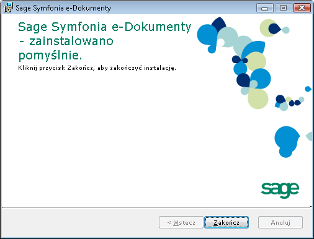Close the installer window with the X button
The image size is (314, 239).
[302, 8]
